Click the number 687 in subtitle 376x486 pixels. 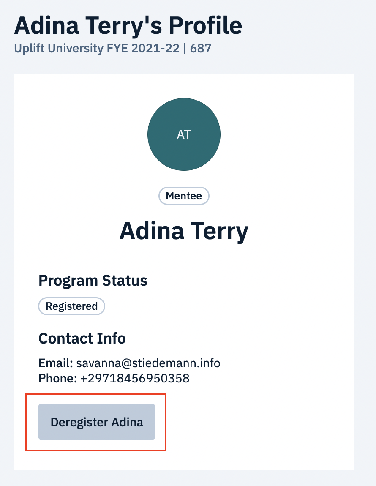(x=201, y=48)
